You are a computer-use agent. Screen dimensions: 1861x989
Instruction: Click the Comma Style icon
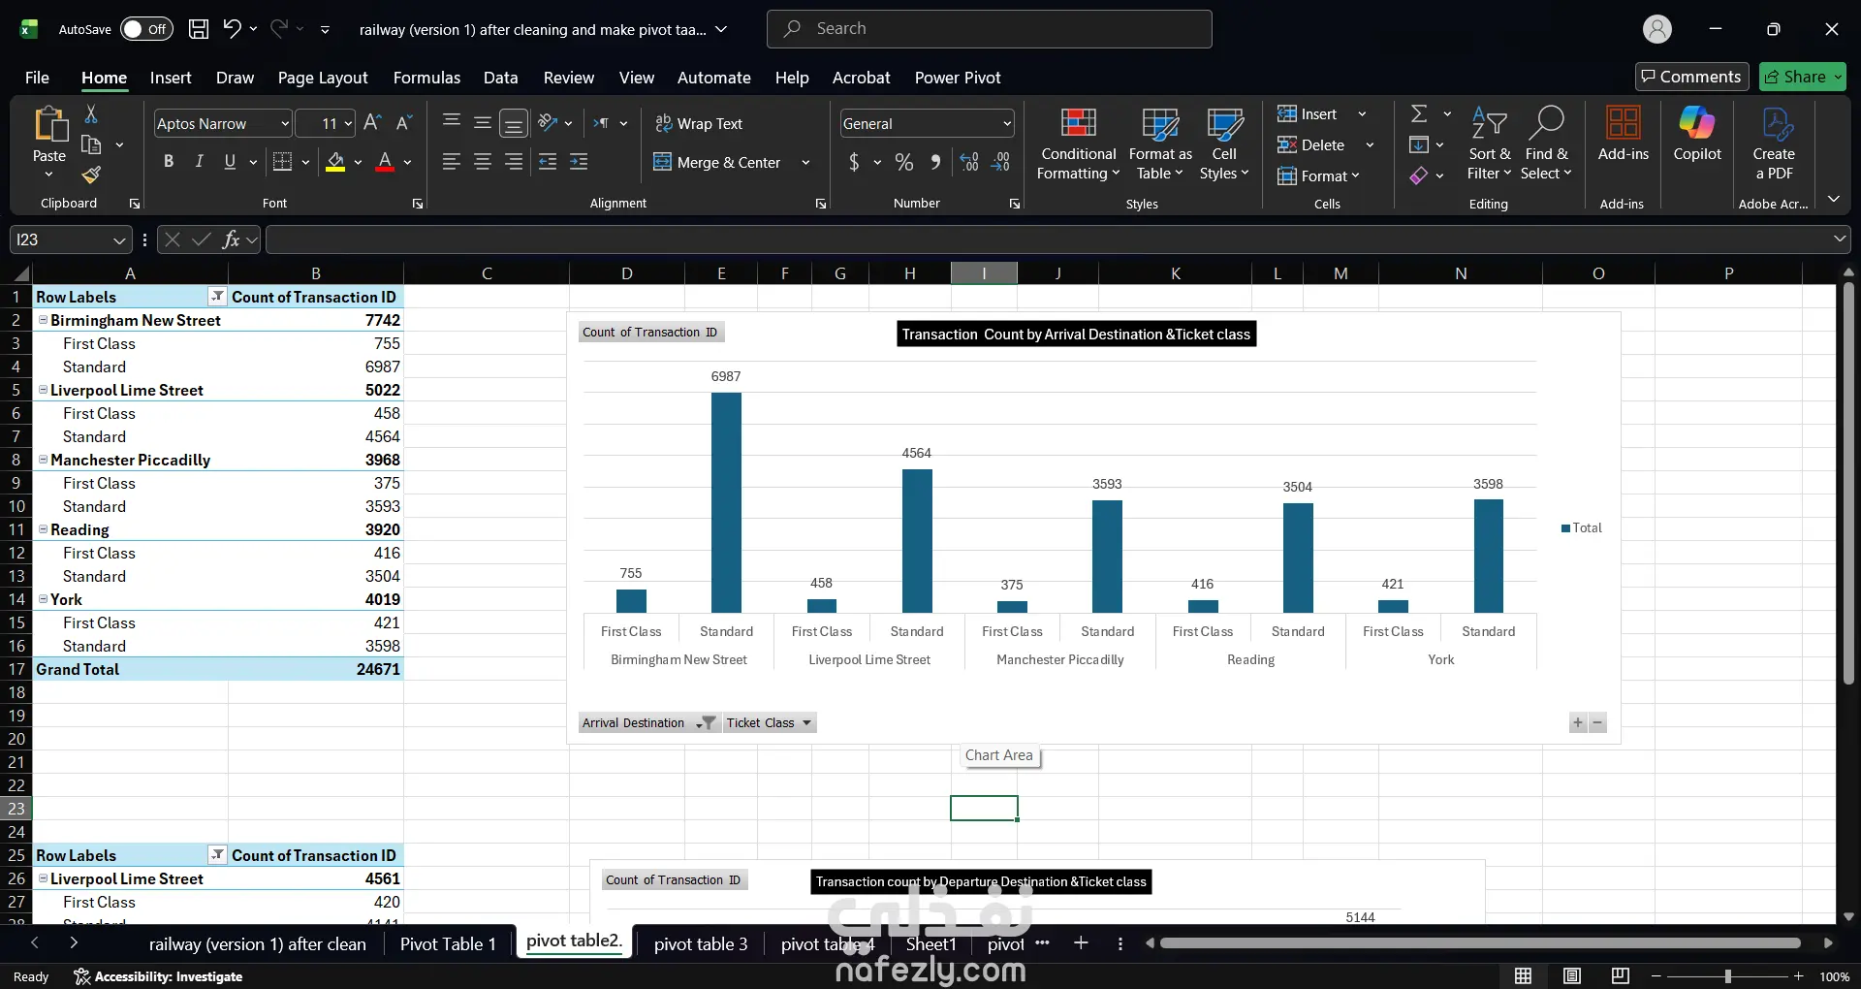[935, 162]
